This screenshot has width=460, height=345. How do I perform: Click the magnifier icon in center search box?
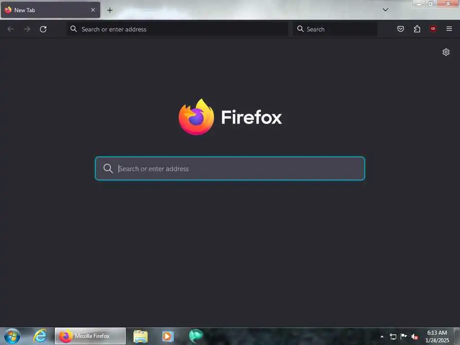pos(108,168)
